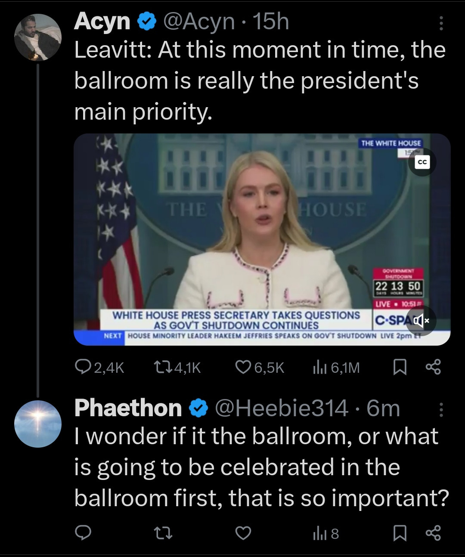Reply to Phaethon's comment

coord(83,533)
